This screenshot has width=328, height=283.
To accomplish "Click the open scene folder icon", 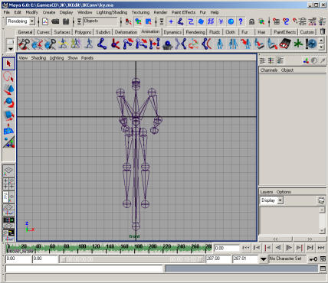I will click(55, 21).
